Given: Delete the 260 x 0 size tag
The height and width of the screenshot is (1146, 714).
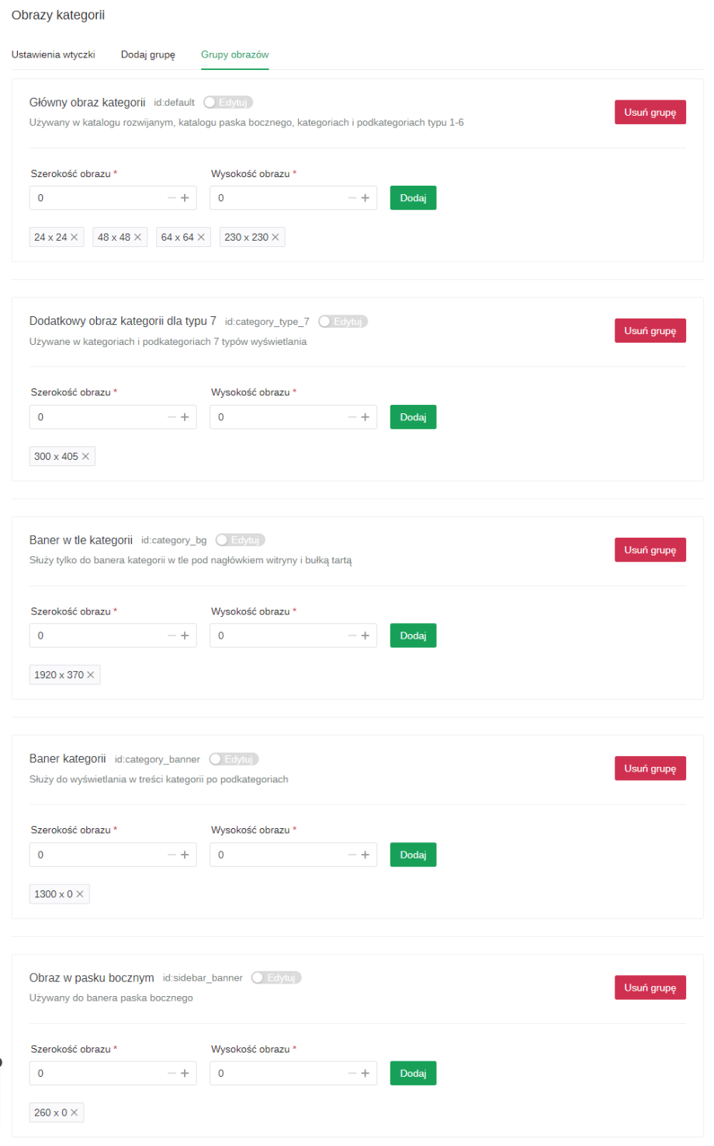Looking at the screenshot, I should (x=75, y=1113).
